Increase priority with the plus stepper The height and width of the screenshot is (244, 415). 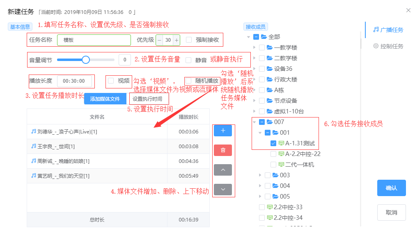[x=177, y=40]
